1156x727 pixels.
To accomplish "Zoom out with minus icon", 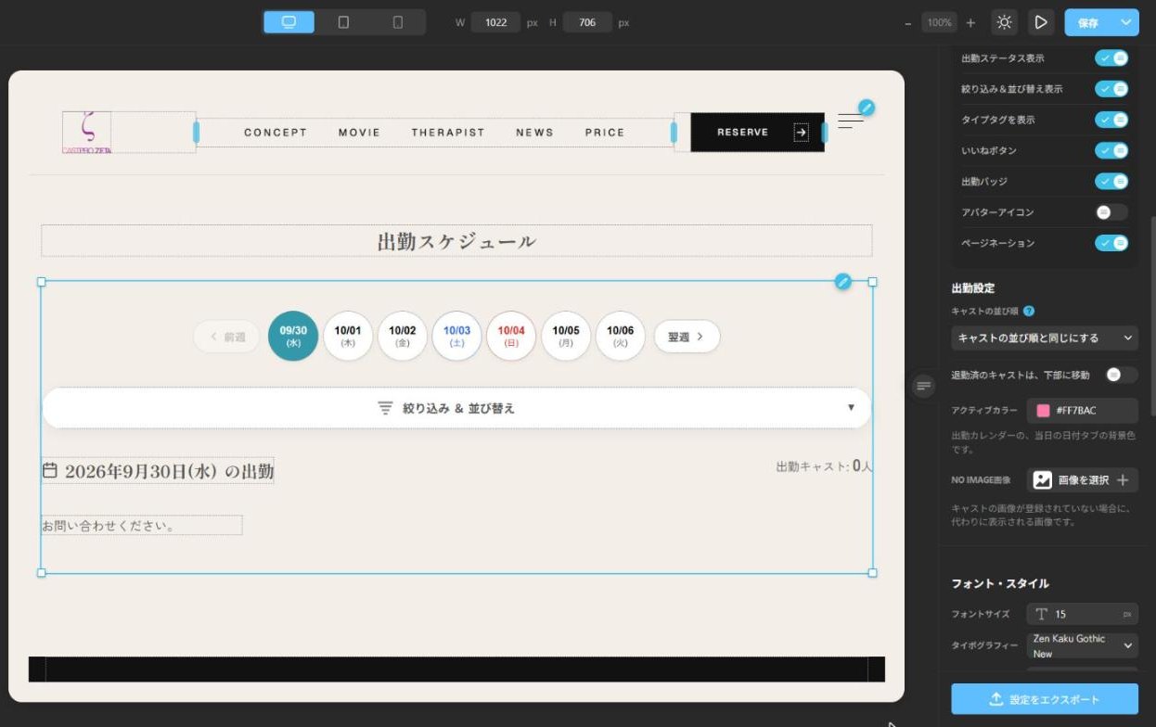I will coord(907,22).
